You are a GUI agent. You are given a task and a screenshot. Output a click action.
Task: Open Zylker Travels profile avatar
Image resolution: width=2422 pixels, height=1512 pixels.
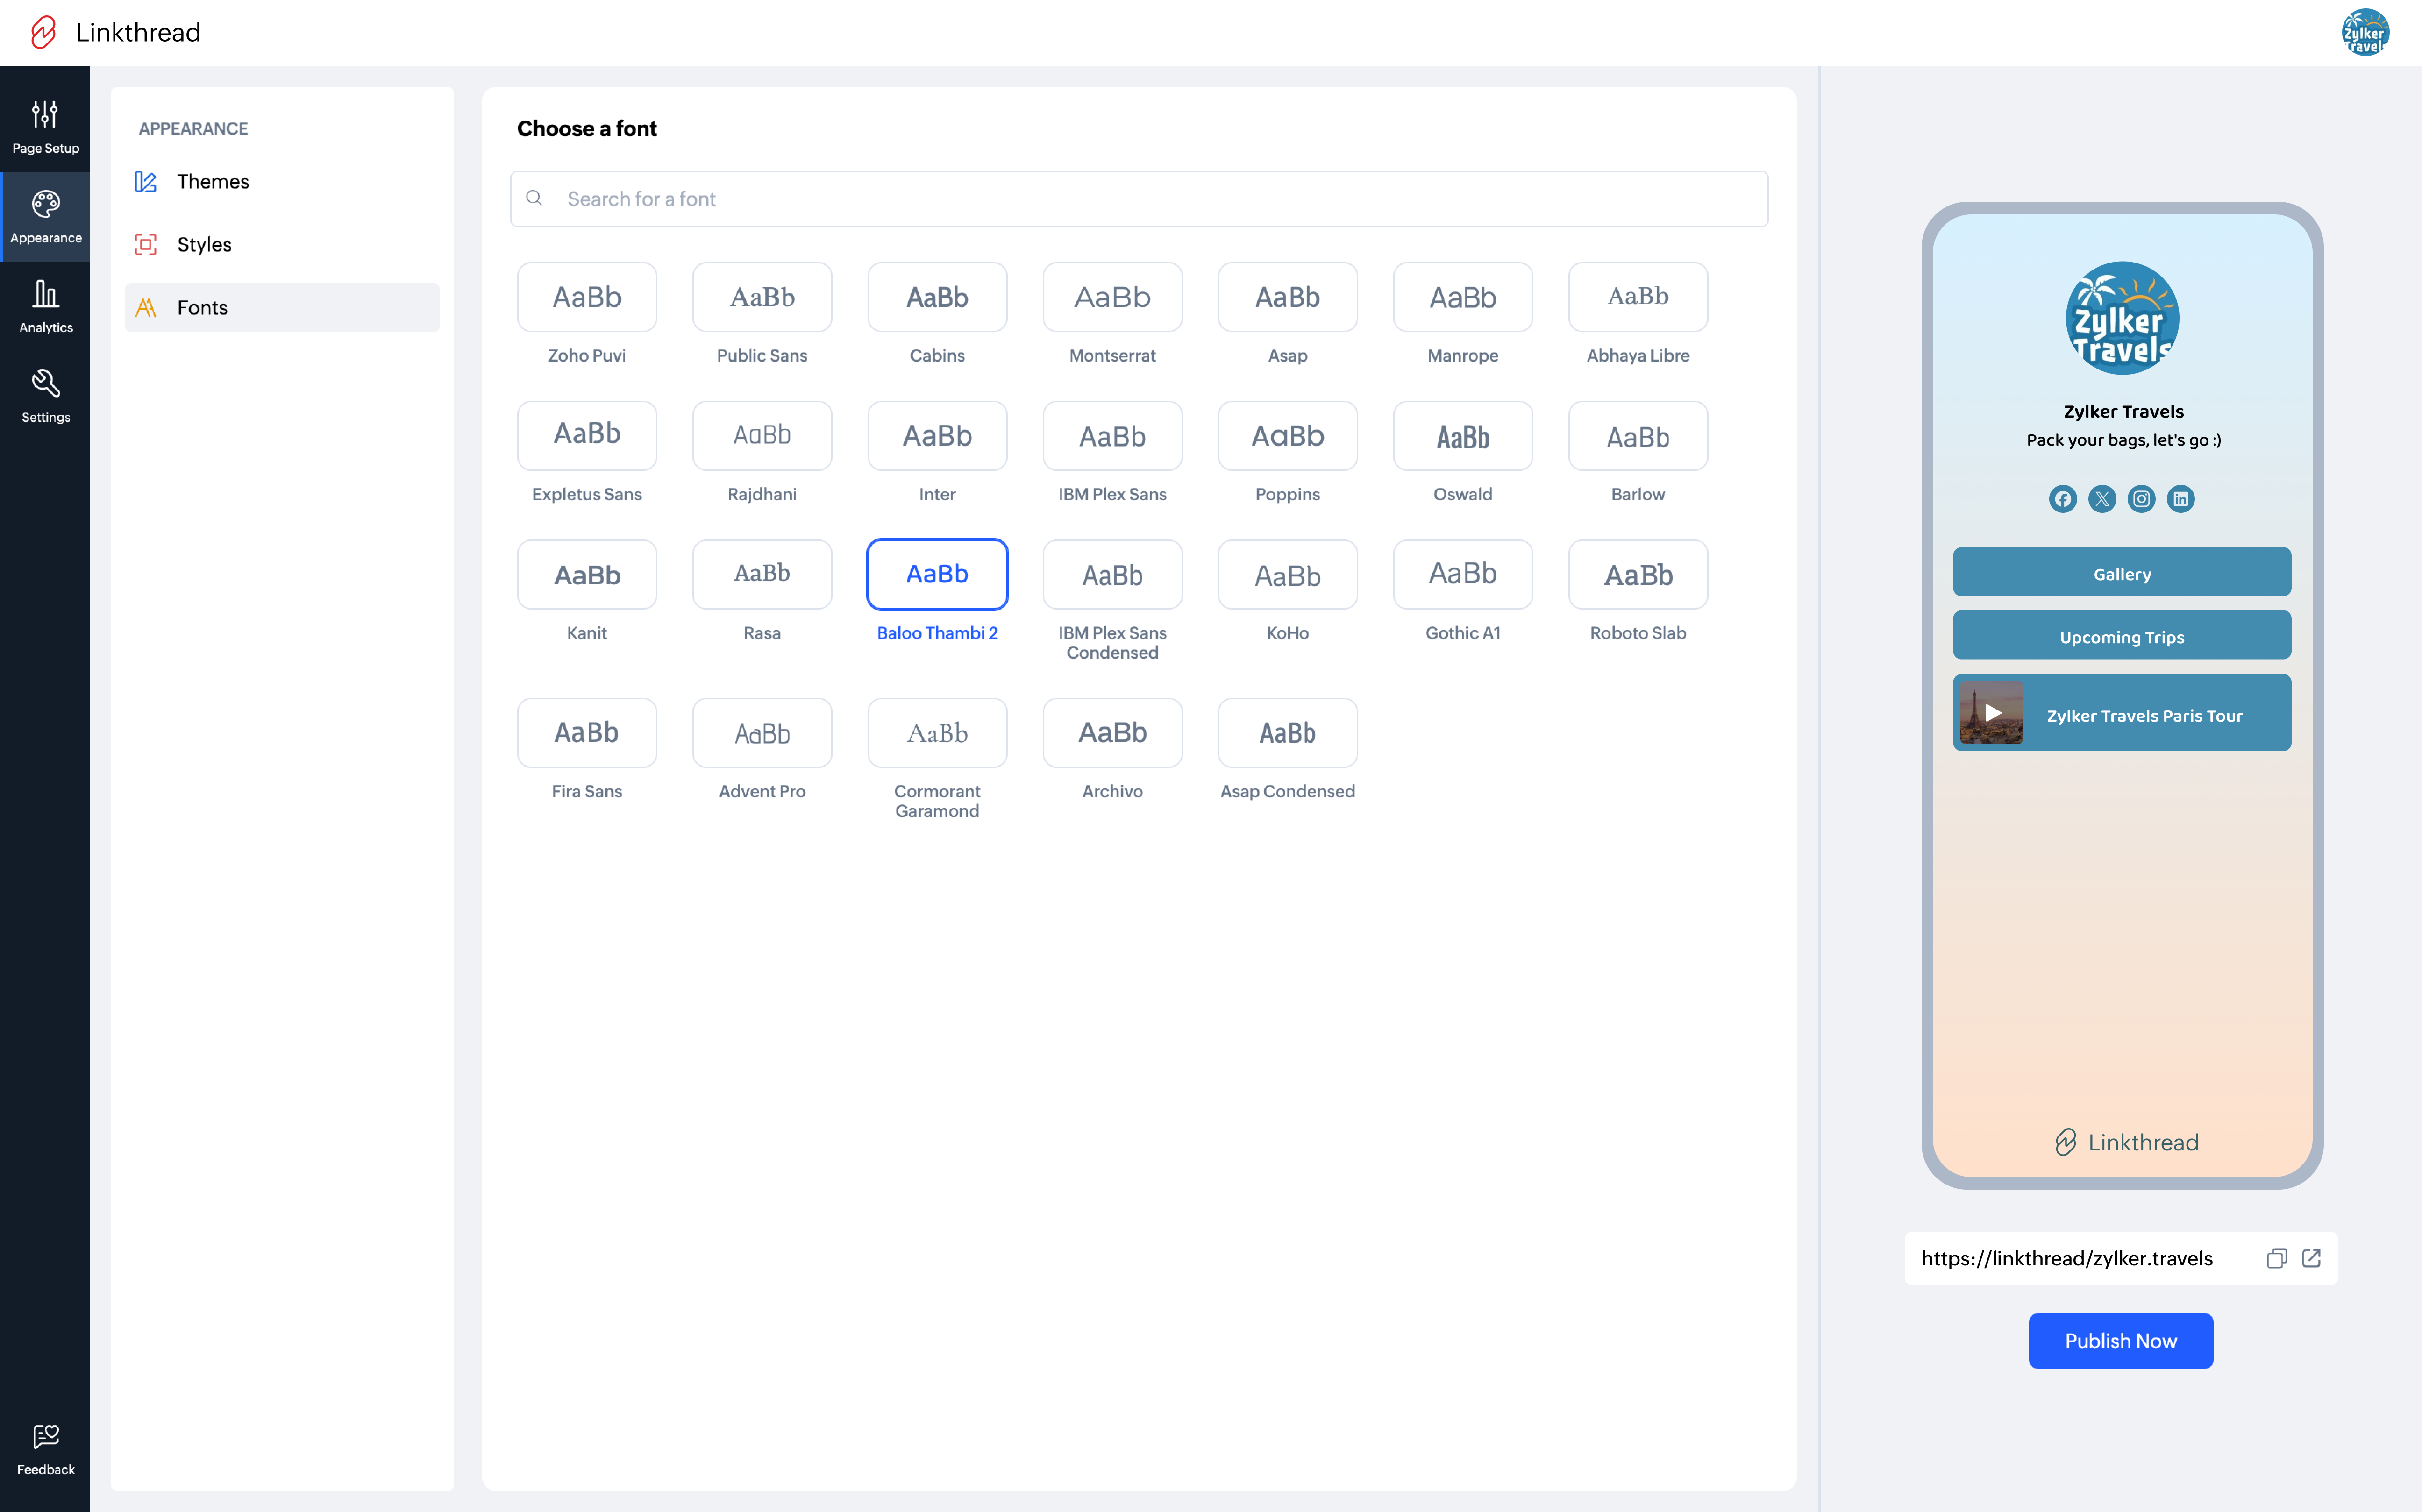tap(2365, 32)
